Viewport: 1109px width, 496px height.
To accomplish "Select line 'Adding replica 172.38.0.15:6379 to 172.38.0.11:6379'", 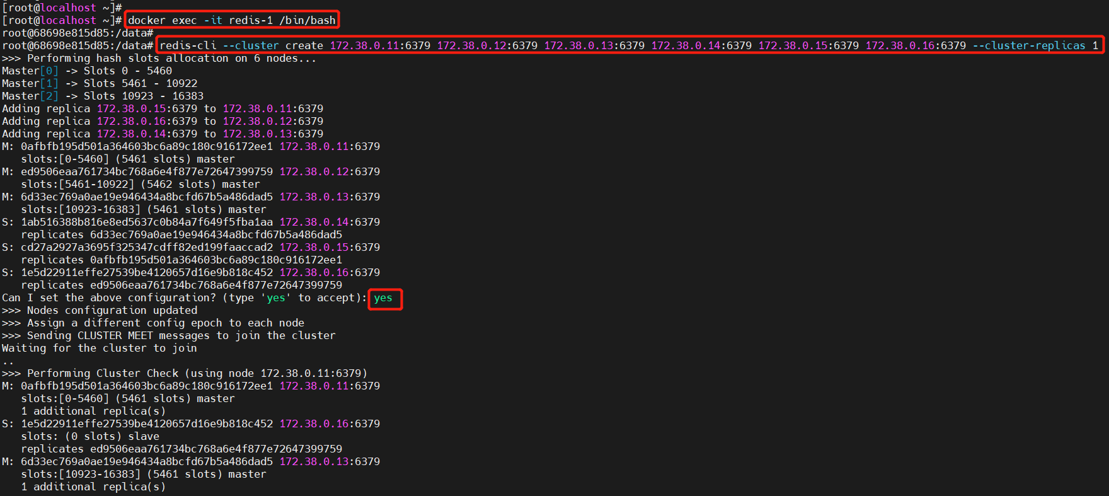I will point(163,108).
